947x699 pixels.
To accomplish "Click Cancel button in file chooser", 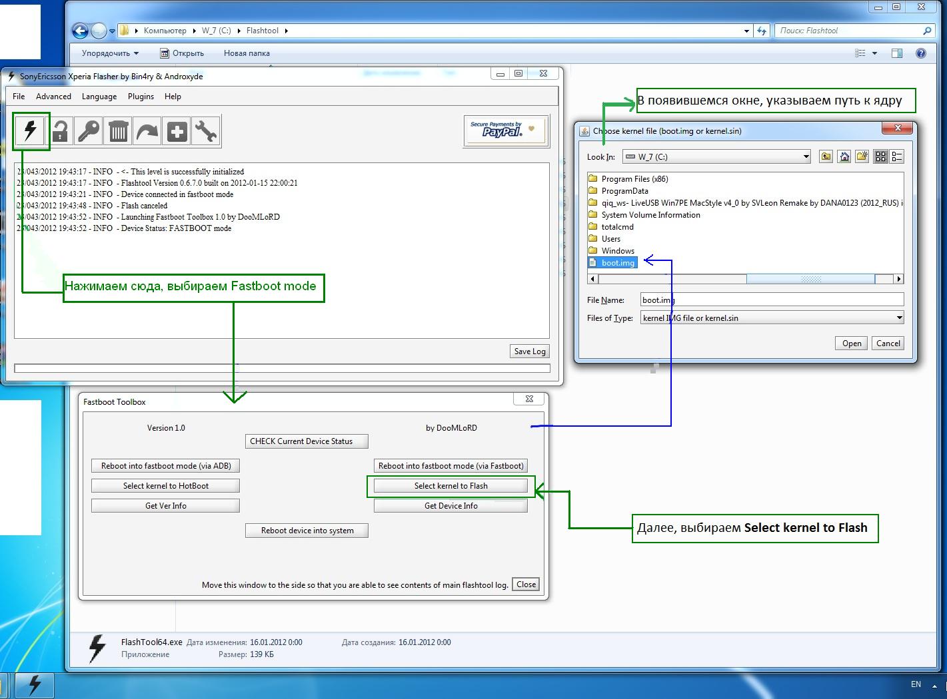I will click(888, 344).
